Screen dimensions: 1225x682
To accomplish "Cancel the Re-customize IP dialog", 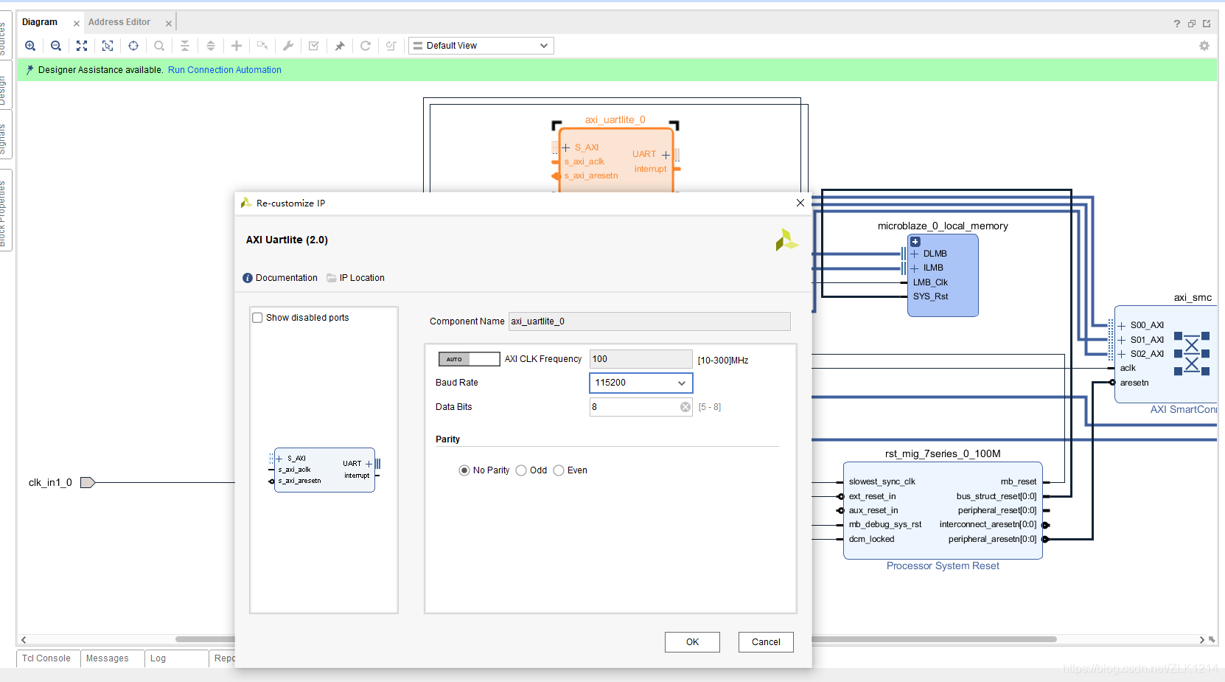I will point(766,642).
